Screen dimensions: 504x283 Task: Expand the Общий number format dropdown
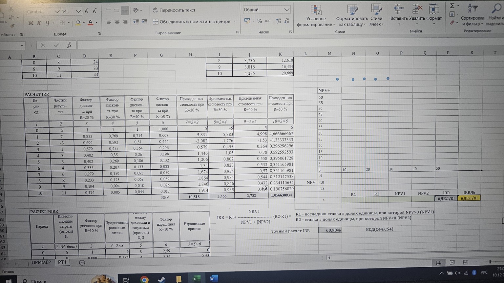286,10
